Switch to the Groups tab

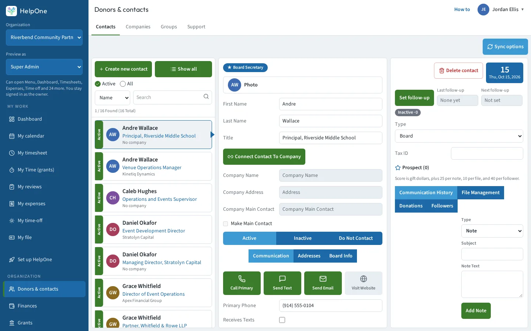(x=169, y=27)
